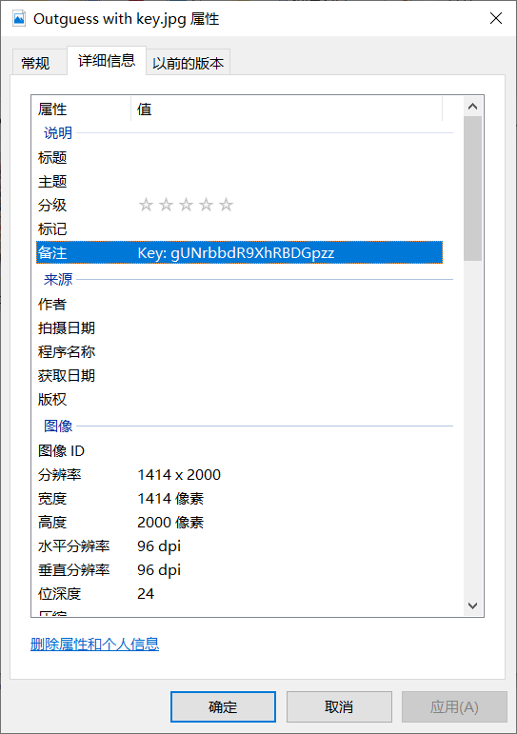Screen dimensions: 517x734
Task: Click the 值 column header
Action: pos(287,109)
